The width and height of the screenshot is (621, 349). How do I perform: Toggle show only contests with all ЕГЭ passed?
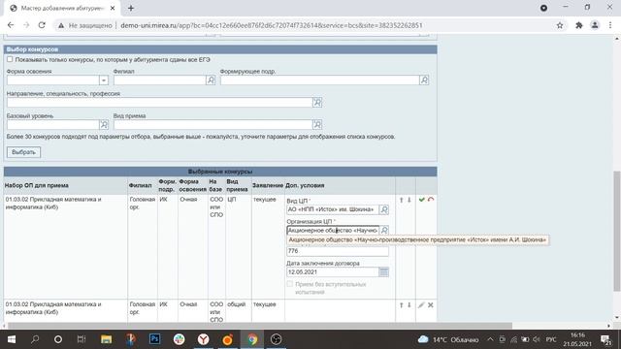(10, 59)
